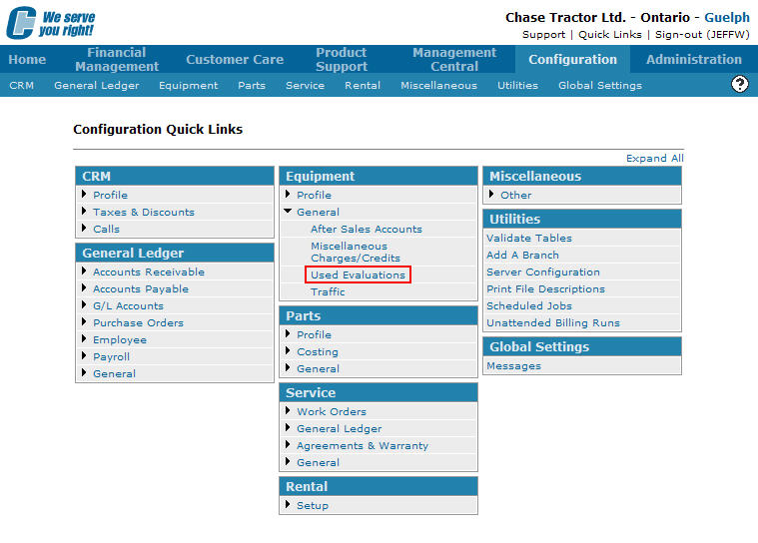This screenshot has height=543, width=758.
Task: Open Scheduled Jobs
Action: pos(529,305)
